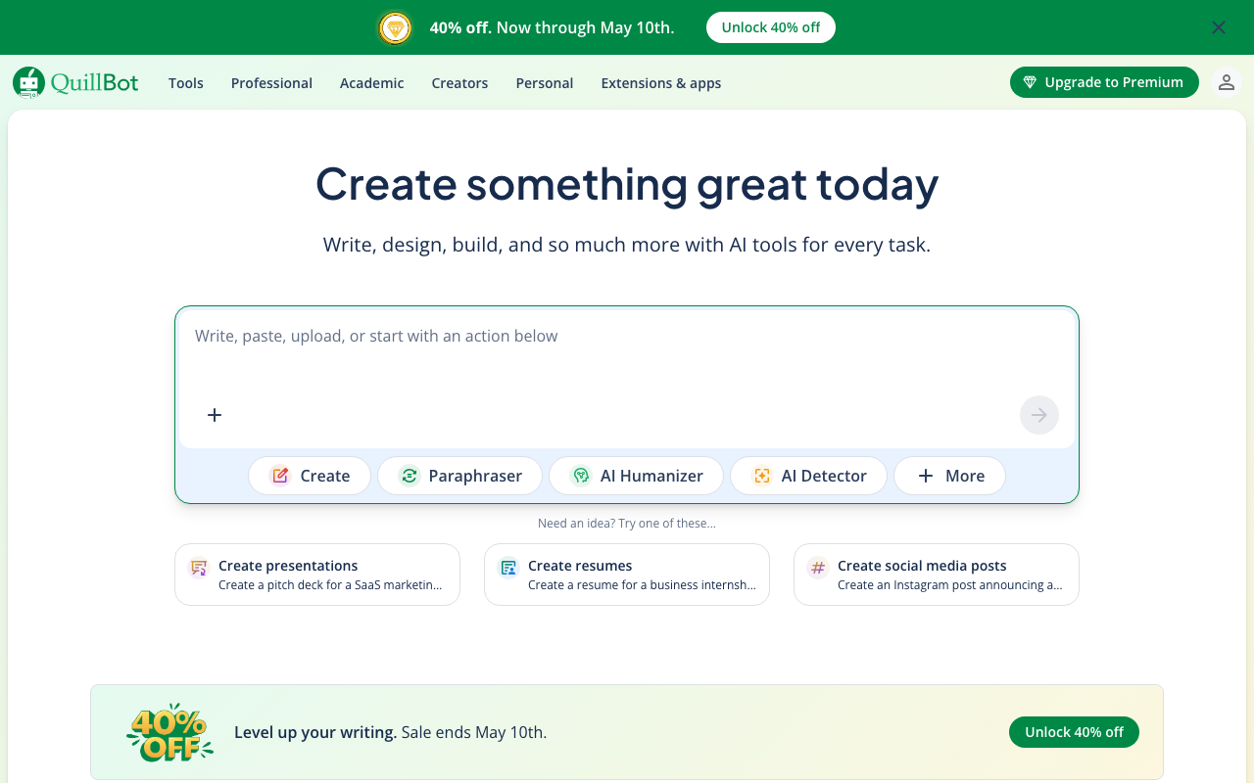
Task: Open the Academic menu
Action: 371,83
